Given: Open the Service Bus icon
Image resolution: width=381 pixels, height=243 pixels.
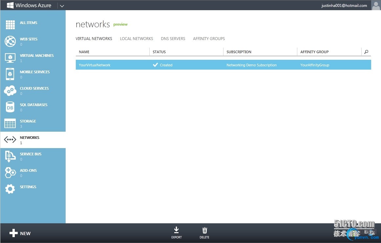Looking at the screenshot, I should click(x=10, y=156).
